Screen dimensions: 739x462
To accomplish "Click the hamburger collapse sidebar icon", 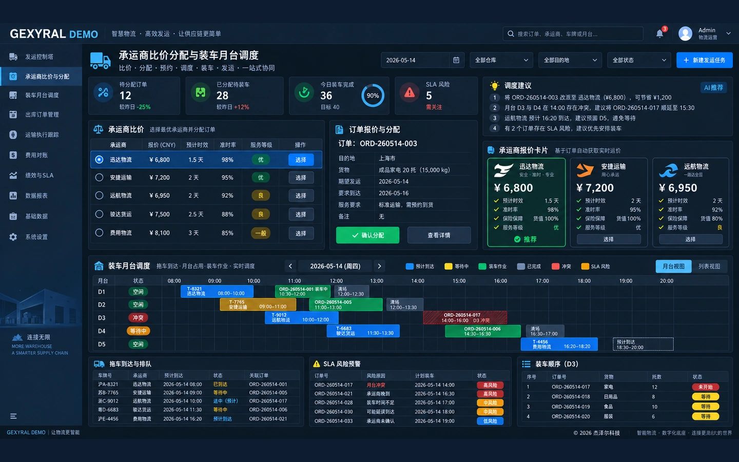I will 13,416.
